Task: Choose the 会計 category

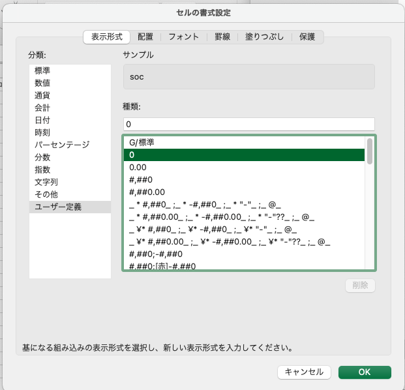Action: (70, 108)
